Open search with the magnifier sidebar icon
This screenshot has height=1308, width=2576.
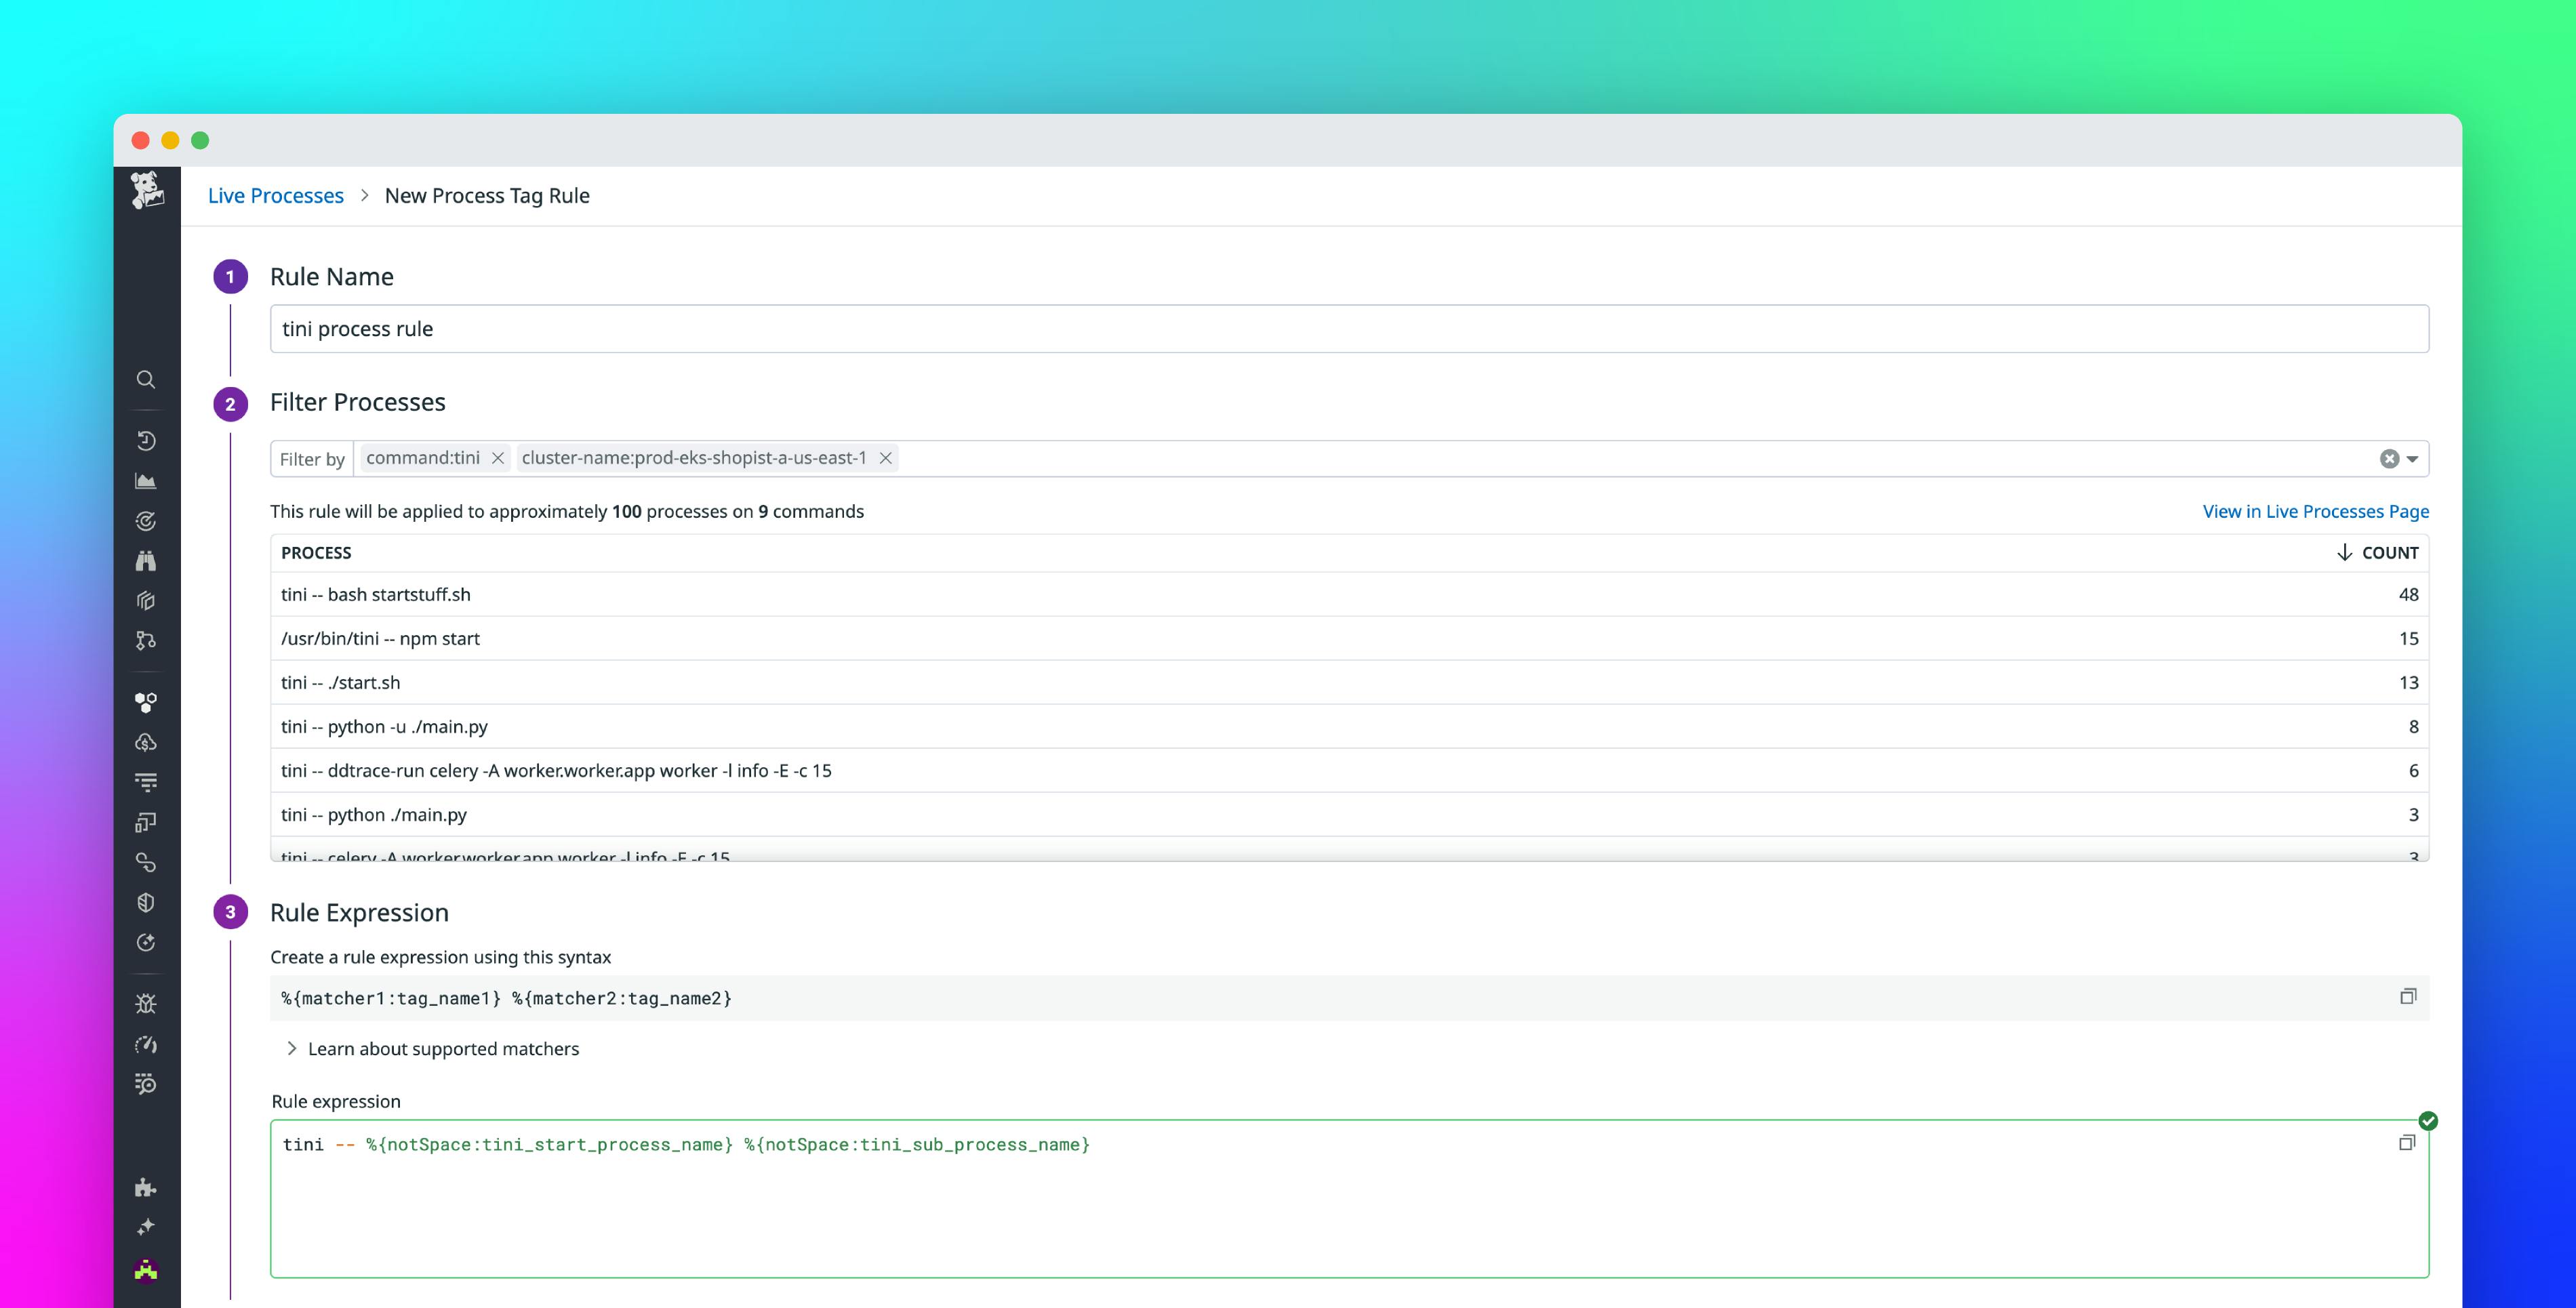(146, 380)
